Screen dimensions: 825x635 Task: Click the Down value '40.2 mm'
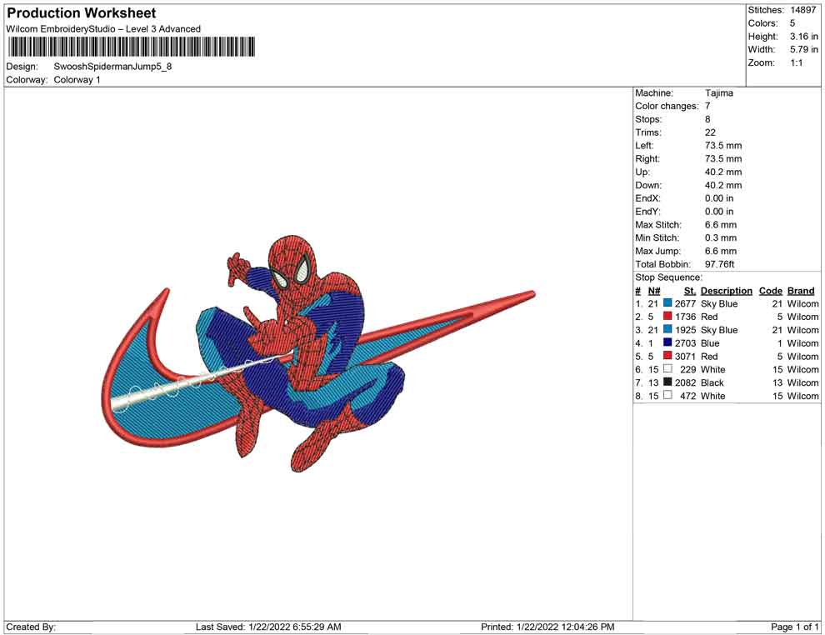(x=723, y=185)
